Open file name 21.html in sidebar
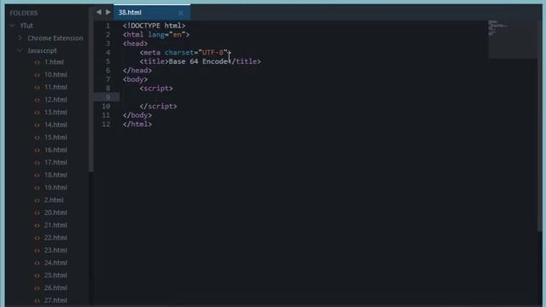Image resolution: width=546 pixels, height=307 pixels. coord(55,225)
